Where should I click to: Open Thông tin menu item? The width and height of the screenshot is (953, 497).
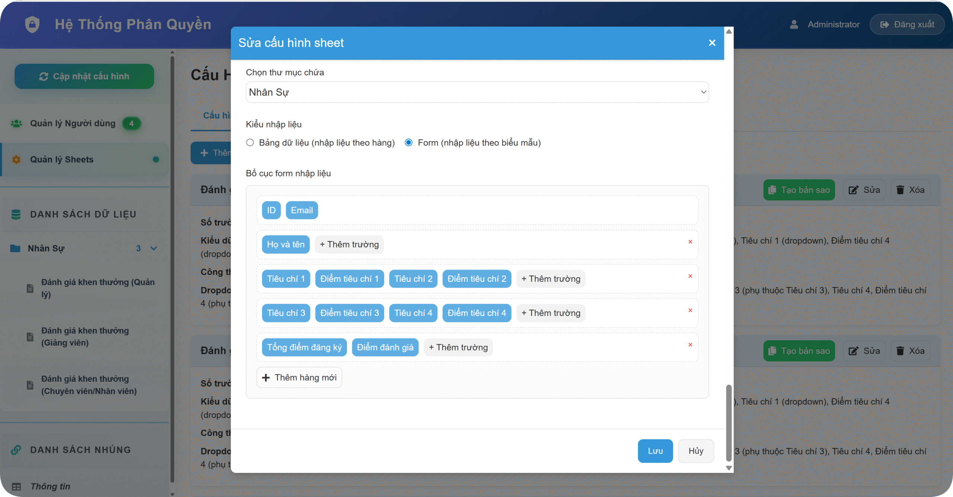click(50, 486)
